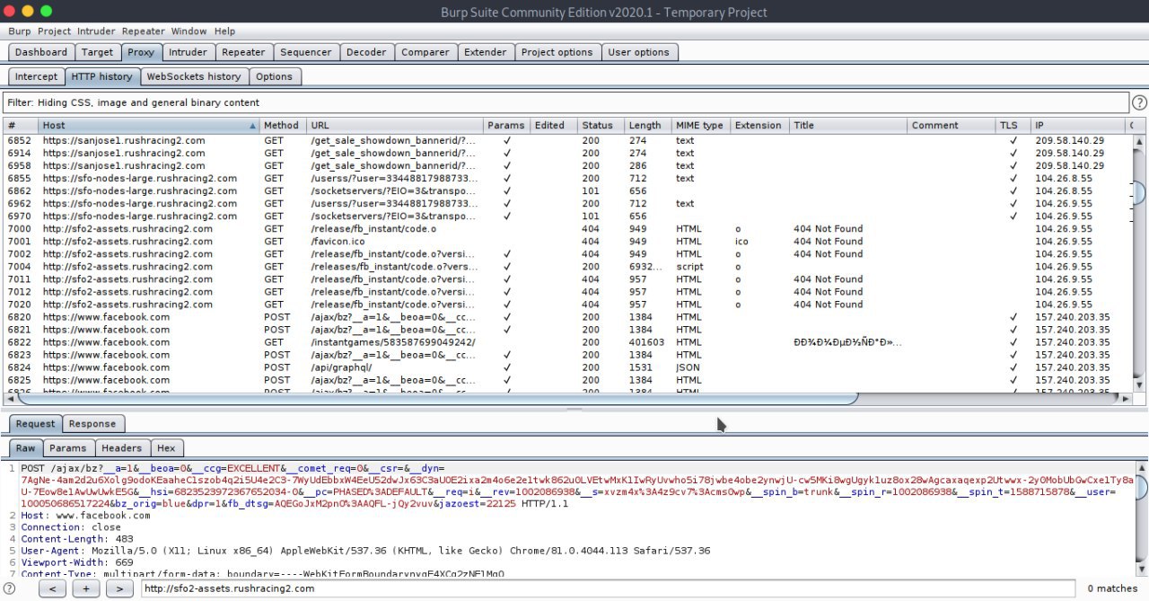Select row 7001 with /favicon.ico URL
1149x601 pixels.
coord(568,242)
